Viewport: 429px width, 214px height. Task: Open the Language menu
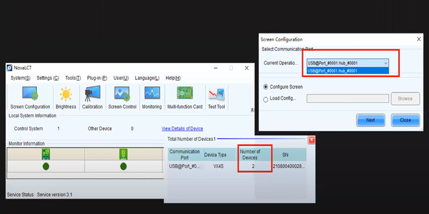point(147,78)
